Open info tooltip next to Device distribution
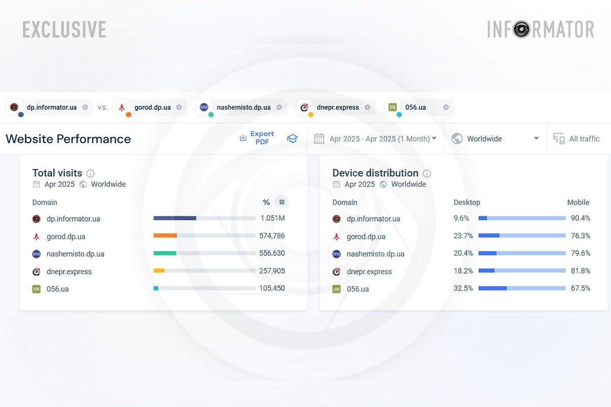Image resolution: width=611 pixels, height=407 pixels. pos(427,173)
